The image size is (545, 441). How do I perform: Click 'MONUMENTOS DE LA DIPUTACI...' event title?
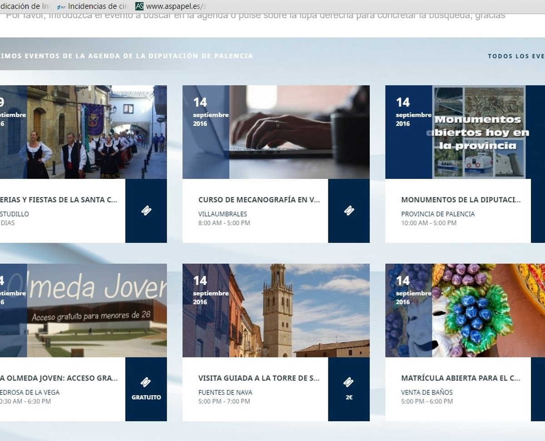(x=461, y=200)
